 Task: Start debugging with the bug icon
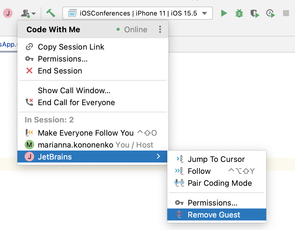pos(239,13)
